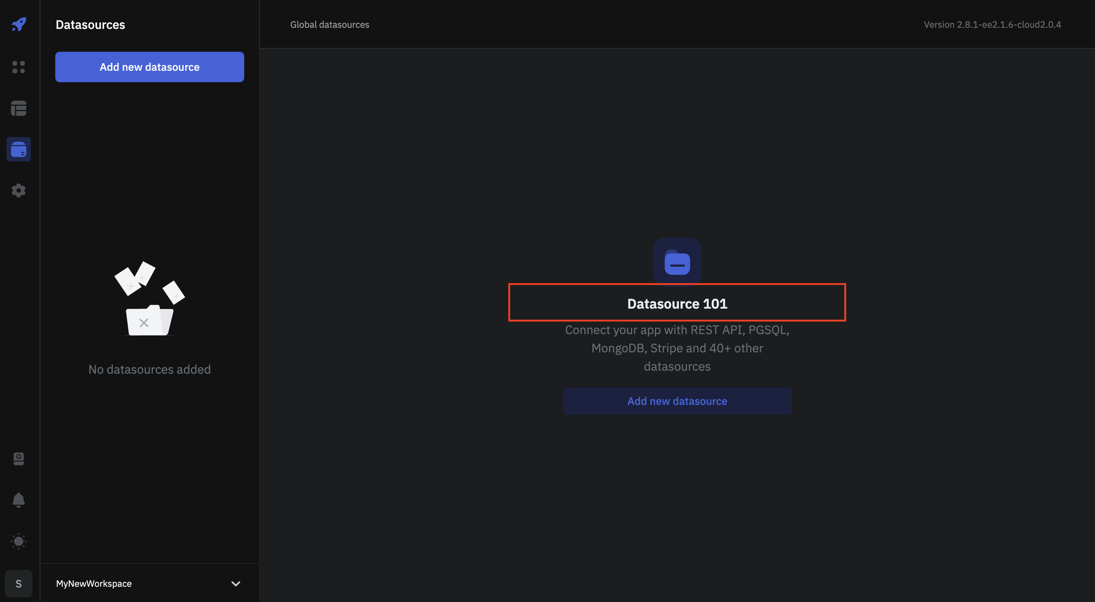Click the Datasources panel heading
The height and width of the screenshot is (602, 1095).
[90, 24]
